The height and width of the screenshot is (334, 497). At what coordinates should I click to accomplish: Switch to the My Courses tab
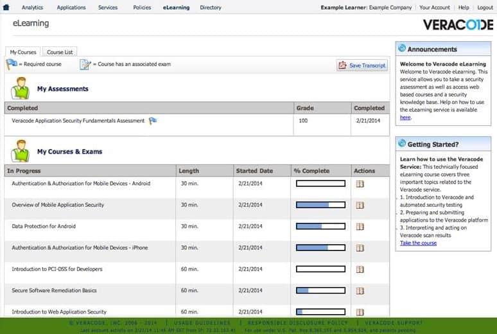(23, 52)
